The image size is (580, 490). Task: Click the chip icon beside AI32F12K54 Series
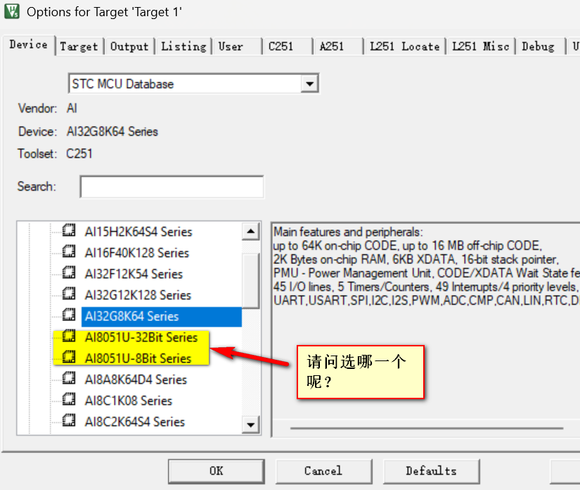[69, 273]
